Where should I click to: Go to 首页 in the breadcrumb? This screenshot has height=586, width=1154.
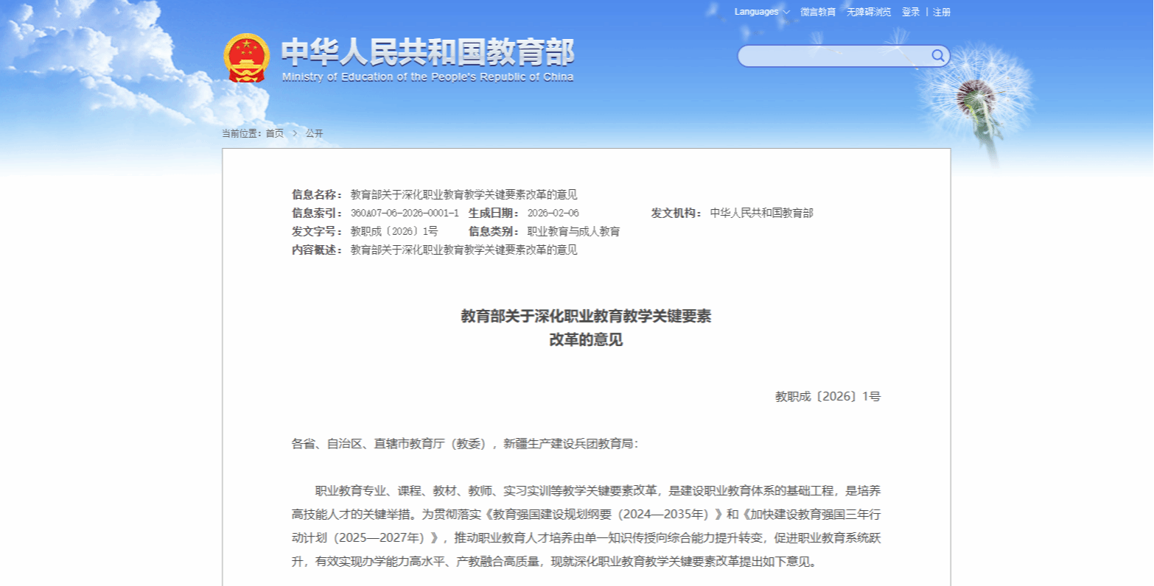coord(275,133)
